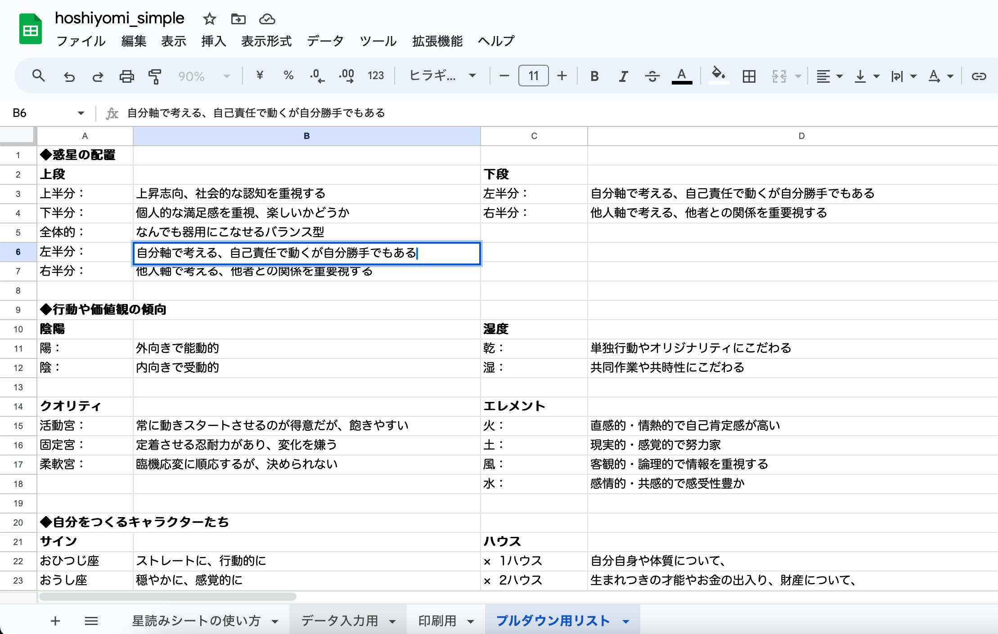The image size is (998, 634).
Task: Open the text color picker
Action: click(x=682, y=76)
